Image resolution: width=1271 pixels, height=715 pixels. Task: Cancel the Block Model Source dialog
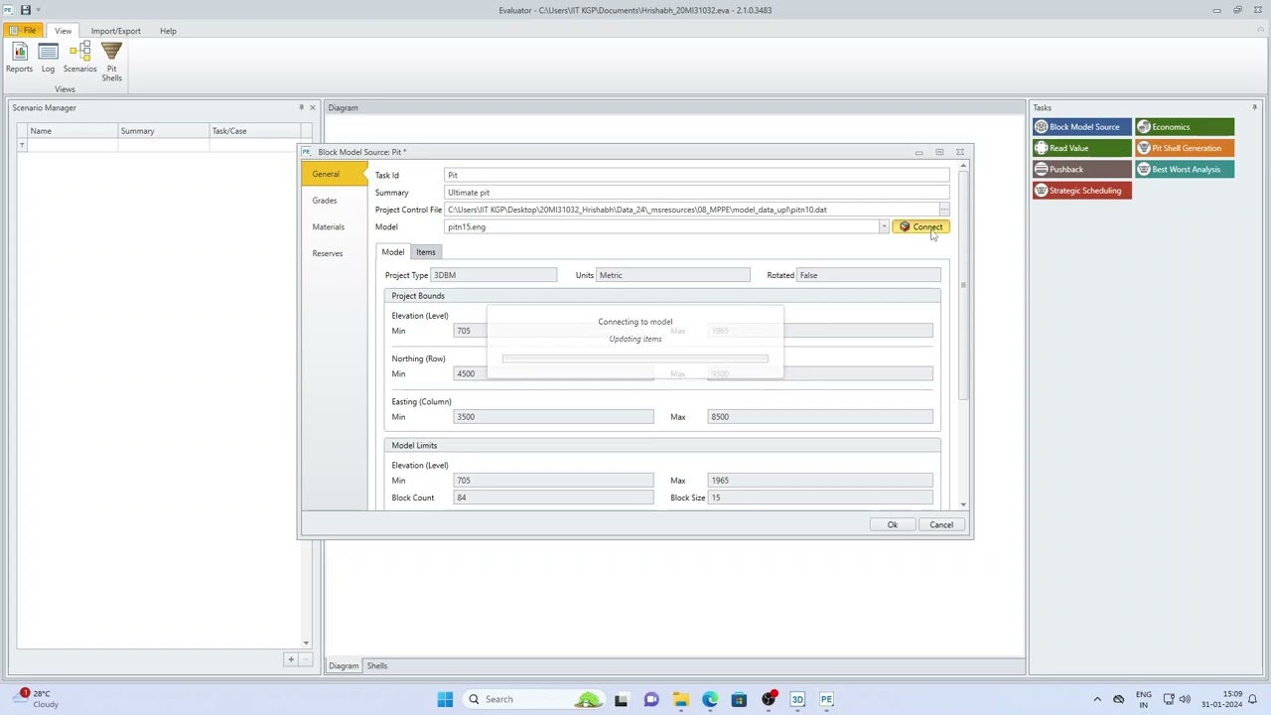[x=941, y=524]
